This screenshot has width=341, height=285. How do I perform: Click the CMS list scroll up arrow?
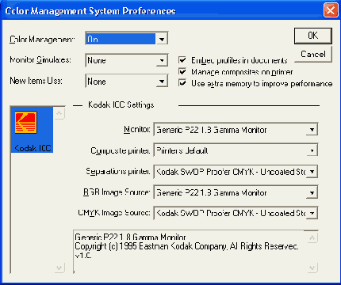59,113
